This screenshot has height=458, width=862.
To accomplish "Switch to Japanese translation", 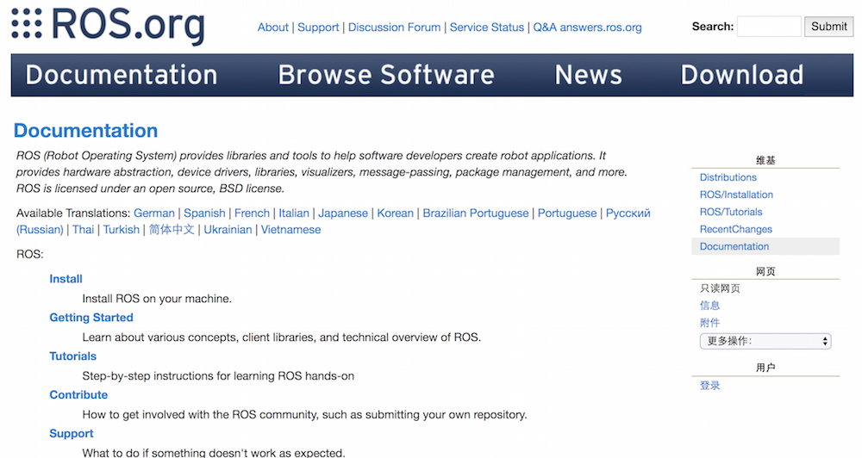I will 343,214.
